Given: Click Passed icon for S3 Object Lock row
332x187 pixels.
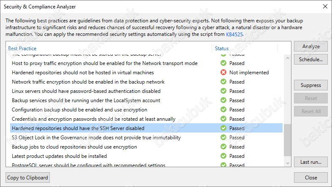Looking at the screenshot, I should (223, 137).
